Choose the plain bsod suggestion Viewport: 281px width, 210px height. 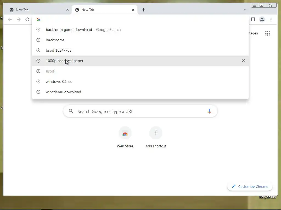tap(140, 71)
